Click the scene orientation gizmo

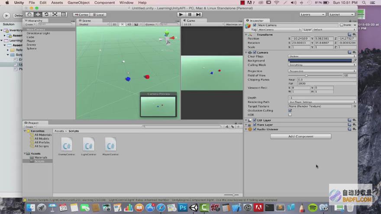coord(168,38)
